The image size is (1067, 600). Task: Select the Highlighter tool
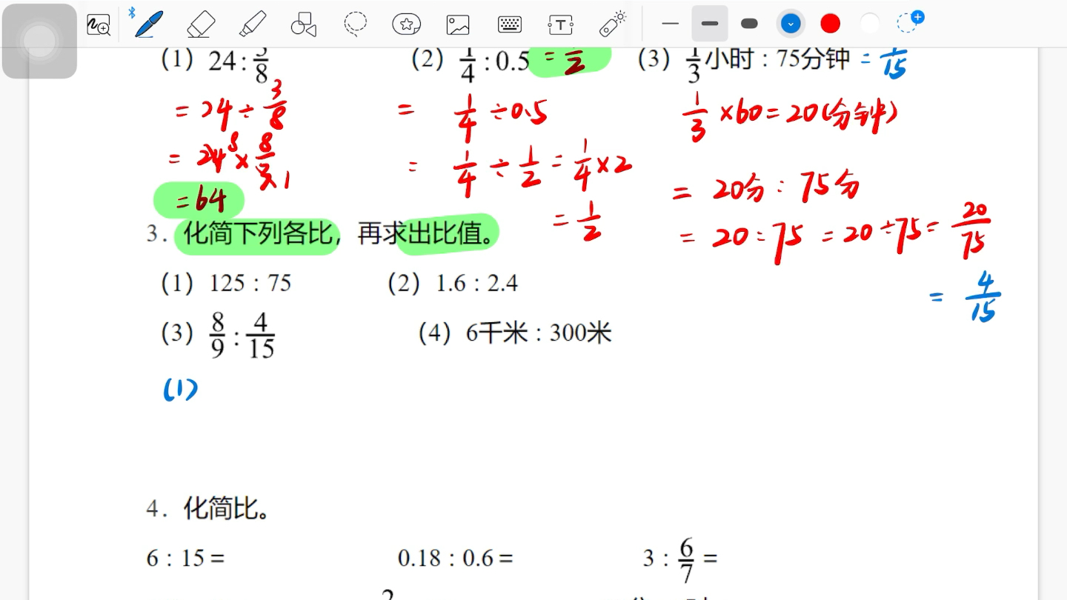click(x=253, y=24)
